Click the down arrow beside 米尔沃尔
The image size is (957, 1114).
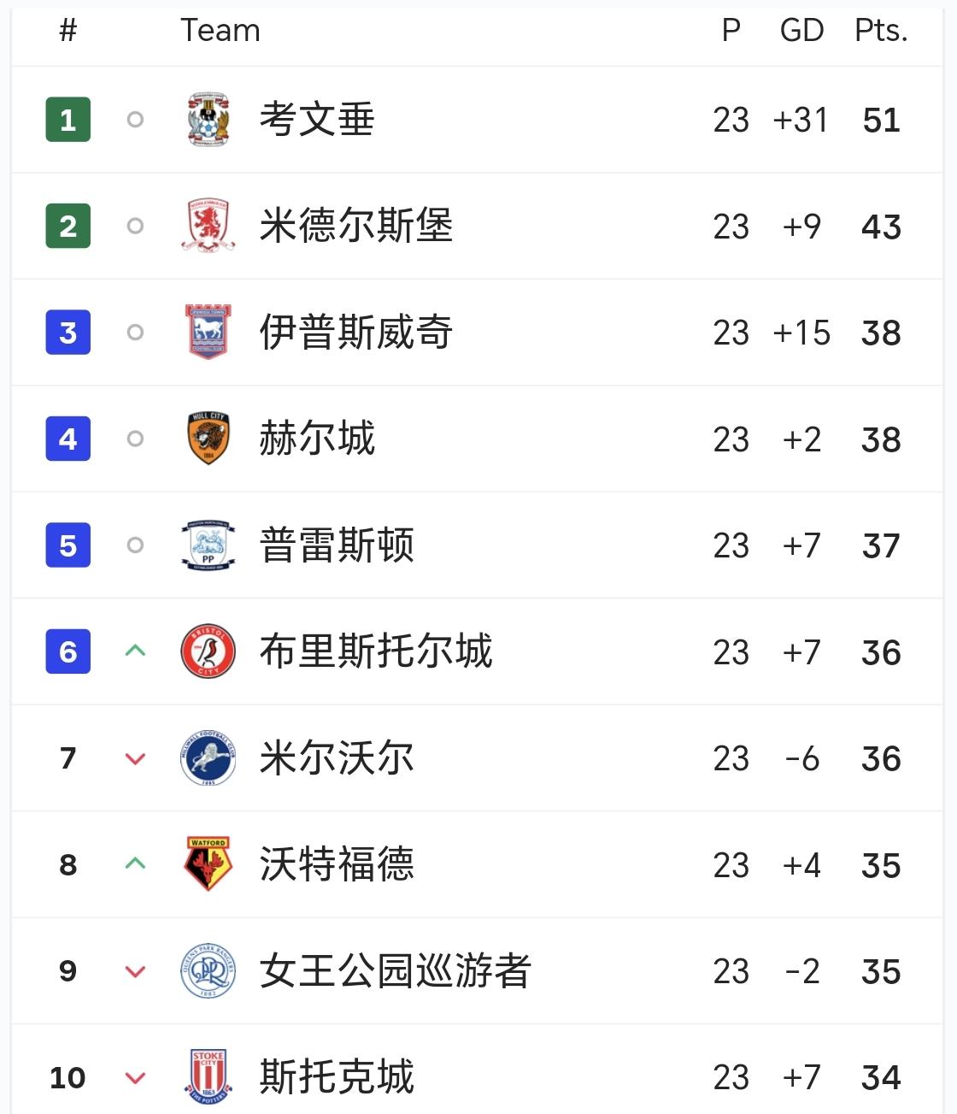click(135, 758)
